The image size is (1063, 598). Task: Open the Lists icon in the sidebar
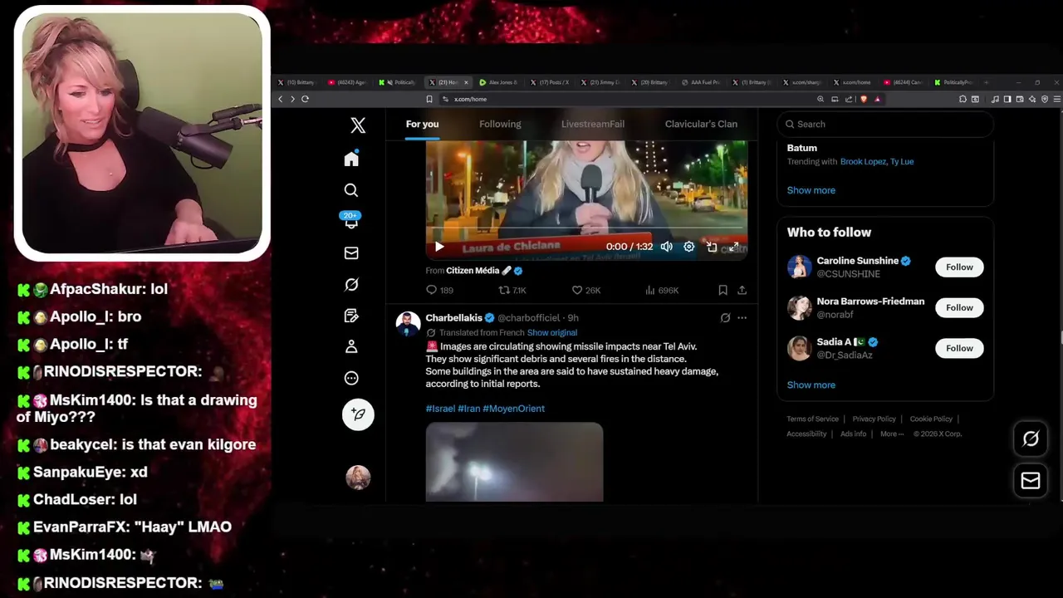click(x=351, y=316)
